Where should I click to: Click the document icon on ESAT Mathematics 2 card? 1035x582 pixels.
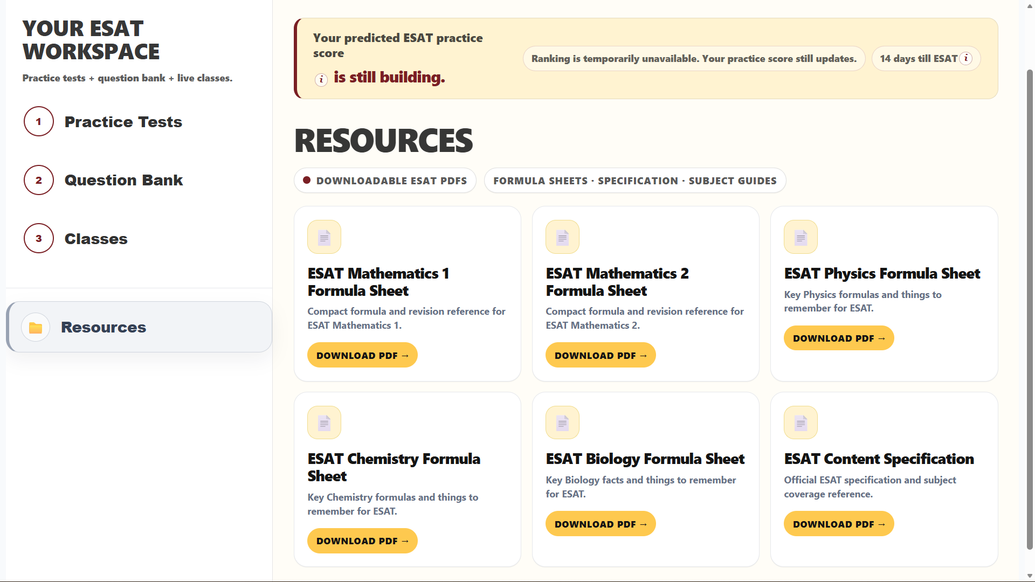point(562,237)
